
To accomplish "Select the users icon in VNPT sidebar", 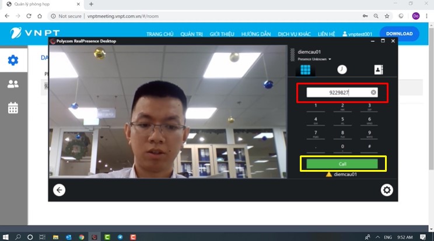I will [13, 84].
